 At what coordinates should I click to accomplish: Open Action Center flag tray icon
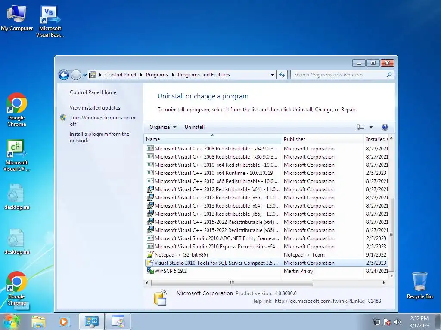tap(387, 322)
